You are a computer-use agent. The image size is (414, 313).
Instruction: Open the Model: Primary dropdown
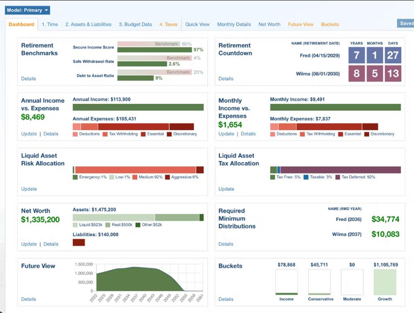[x=28, y=10]
